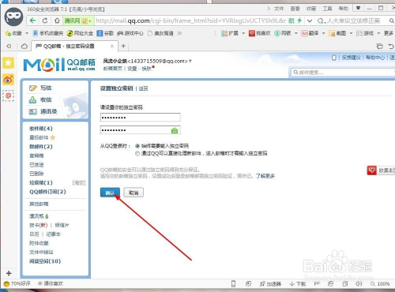Click the mail search box

343,73
